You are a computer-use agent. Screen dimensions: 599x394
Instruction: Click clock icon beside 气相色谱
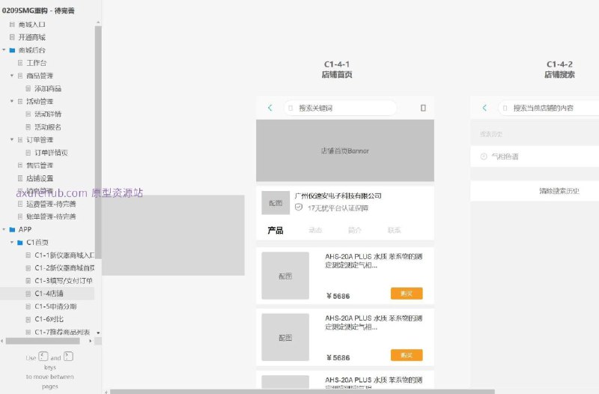pyautogui.click(x=484, y=157)
